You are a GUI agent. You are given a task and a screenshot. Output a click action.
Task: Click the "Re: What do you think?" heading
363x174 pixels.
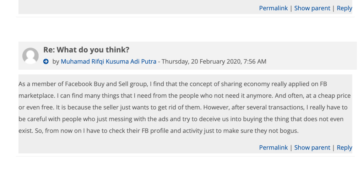[x=86, y=50]
